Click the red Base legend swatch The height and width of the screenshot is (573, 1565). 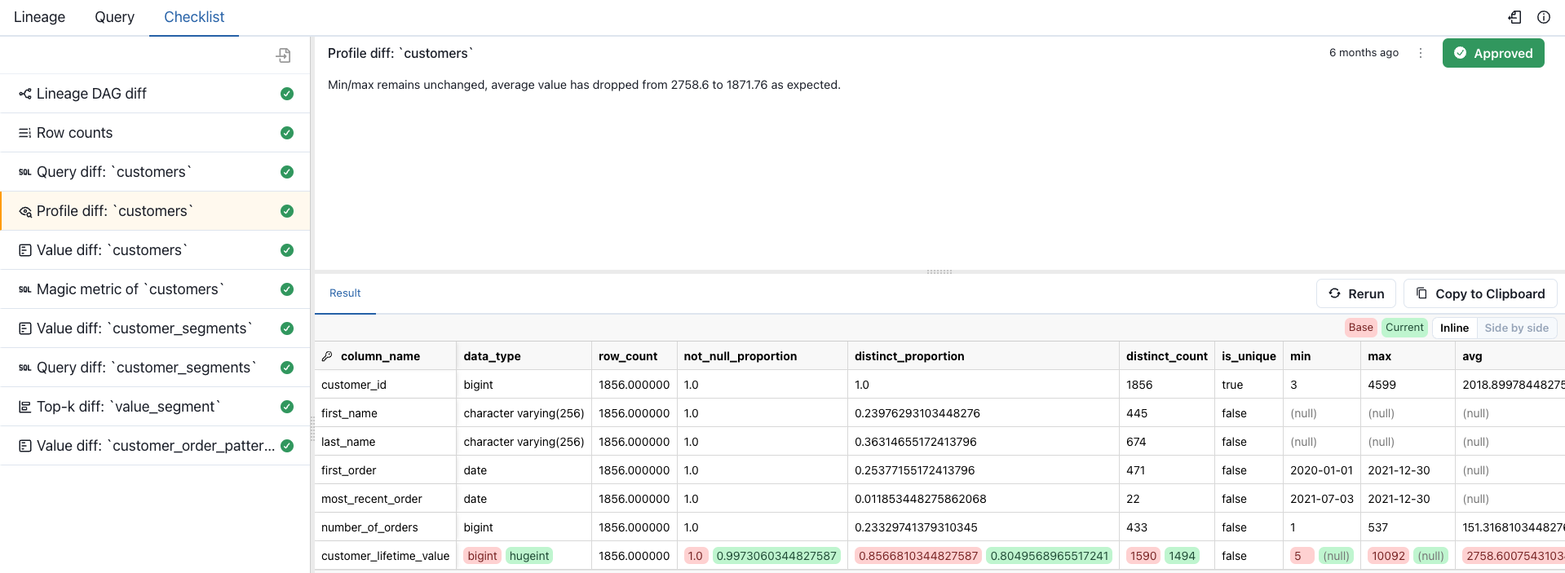(x=1360, y=328)
